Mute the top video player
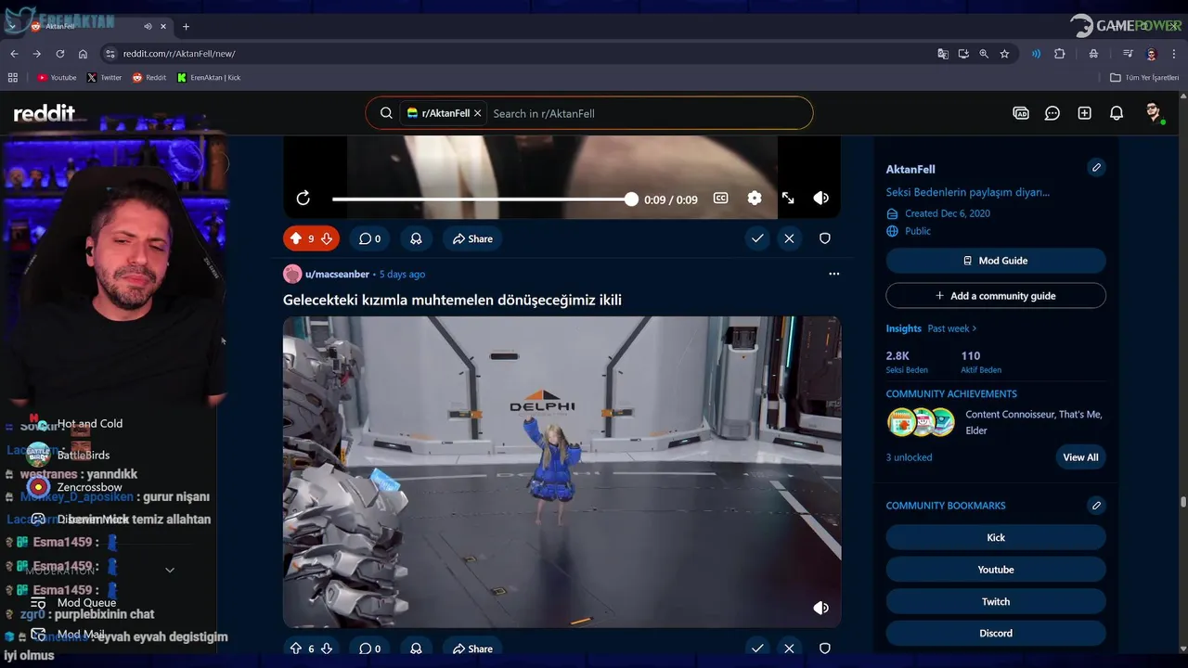This screenshot has height=668, width=1188. [820, 199]
